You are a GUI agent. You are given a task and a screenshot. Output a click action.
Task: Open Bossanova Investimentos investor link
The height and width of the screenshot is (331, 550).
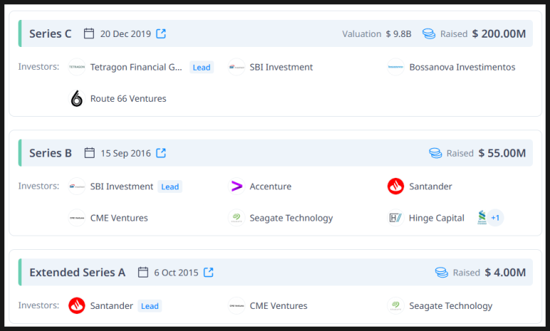click(x=462, y=67)
